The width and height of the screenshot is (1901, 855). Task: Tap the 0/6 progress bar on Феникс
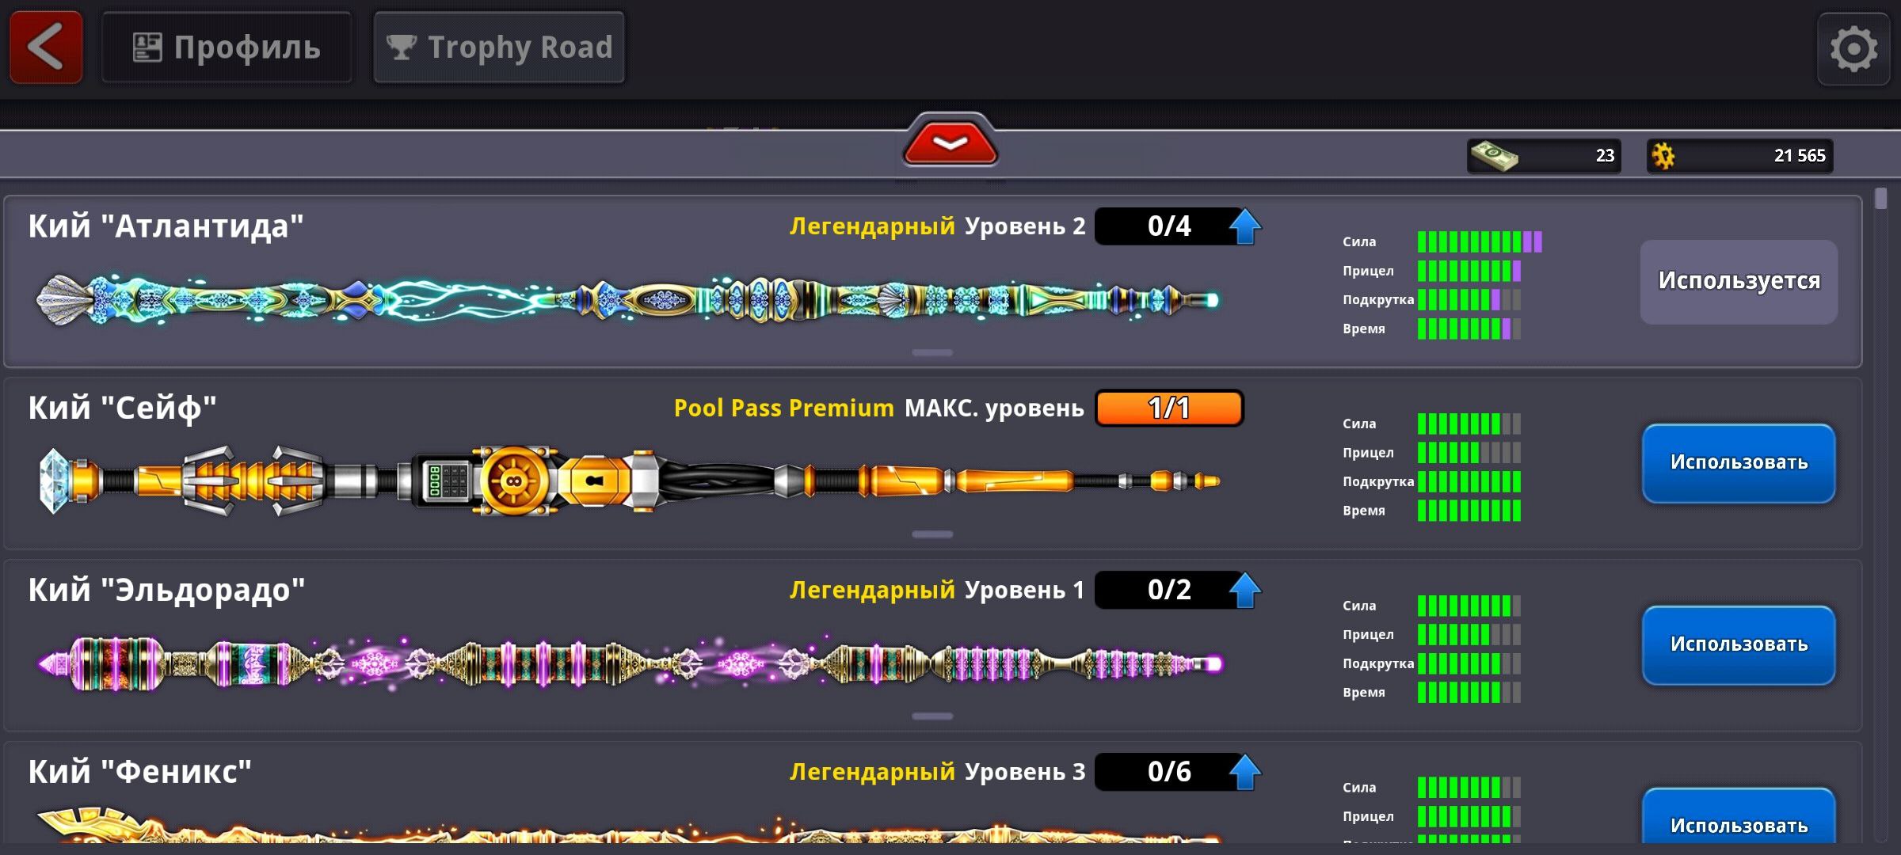click(x=1168, y=773)
